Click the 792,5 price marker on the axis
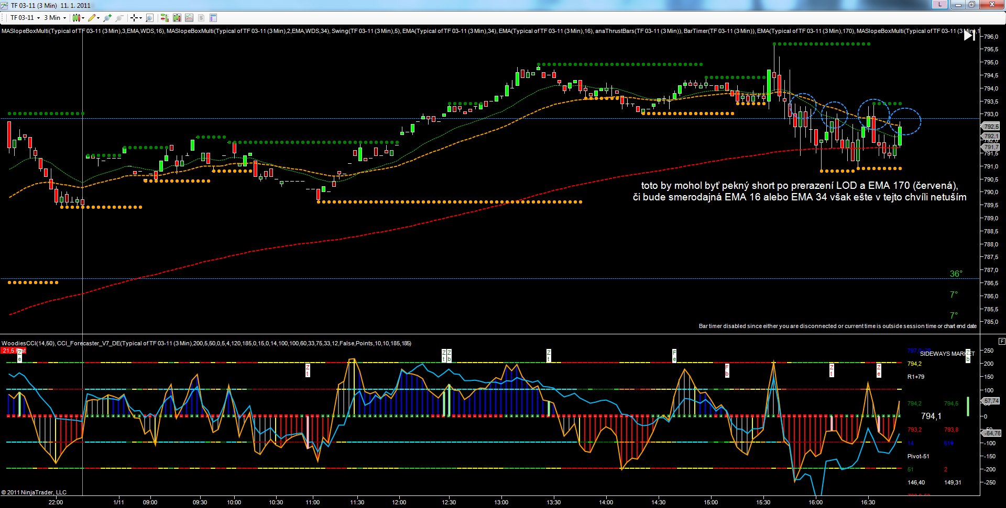 pyautogui.click(x=990, y=127)
